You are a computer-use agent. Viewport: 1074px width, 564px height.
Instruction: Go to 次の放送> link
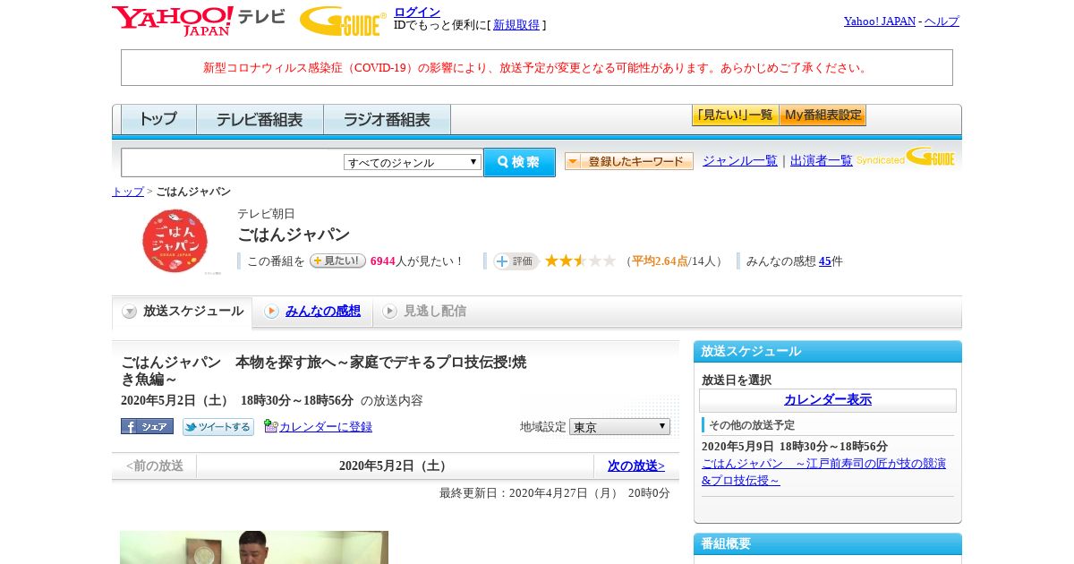coord(636,466)
